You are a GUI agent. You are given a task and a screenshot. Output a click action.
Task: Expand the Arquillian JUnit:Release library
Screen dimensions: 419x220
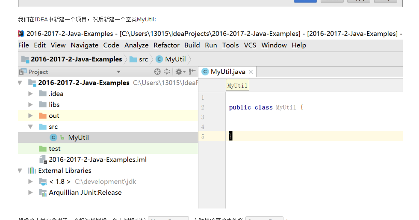click(30, 193)
